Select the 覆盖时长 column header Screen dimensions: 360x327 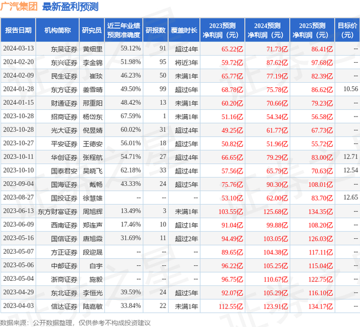(x=184, y=30)
